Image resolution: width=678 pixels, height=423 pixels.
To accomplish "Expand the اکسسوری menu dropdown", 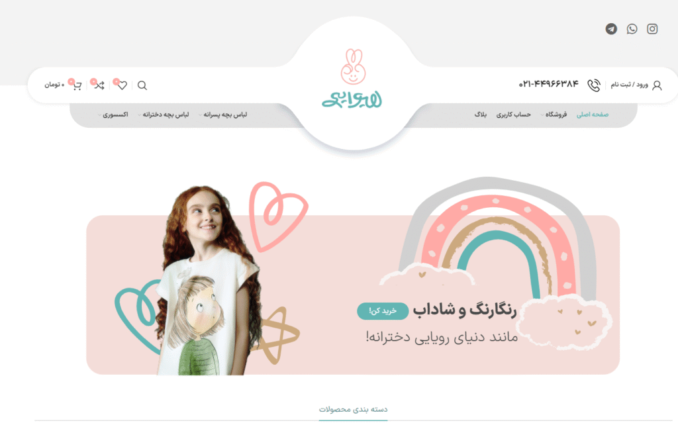I will (x=113, y=115).
